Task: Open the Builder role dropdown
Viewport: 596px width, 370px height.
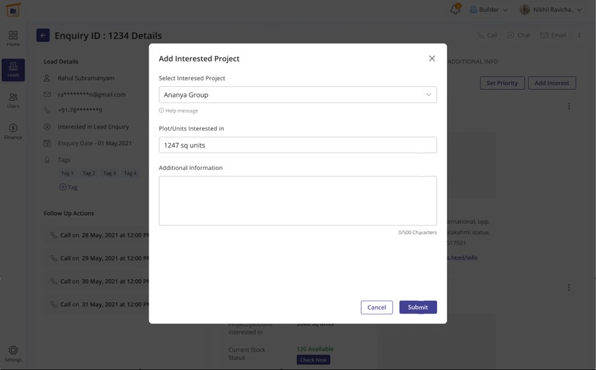Action: [x=488, y=10]
